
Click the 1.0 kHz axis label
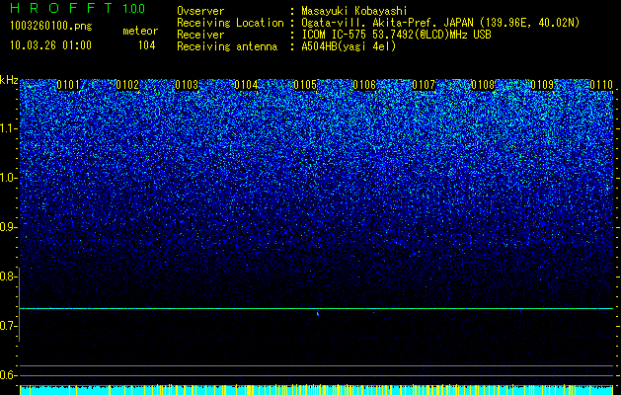pos(8,178)
